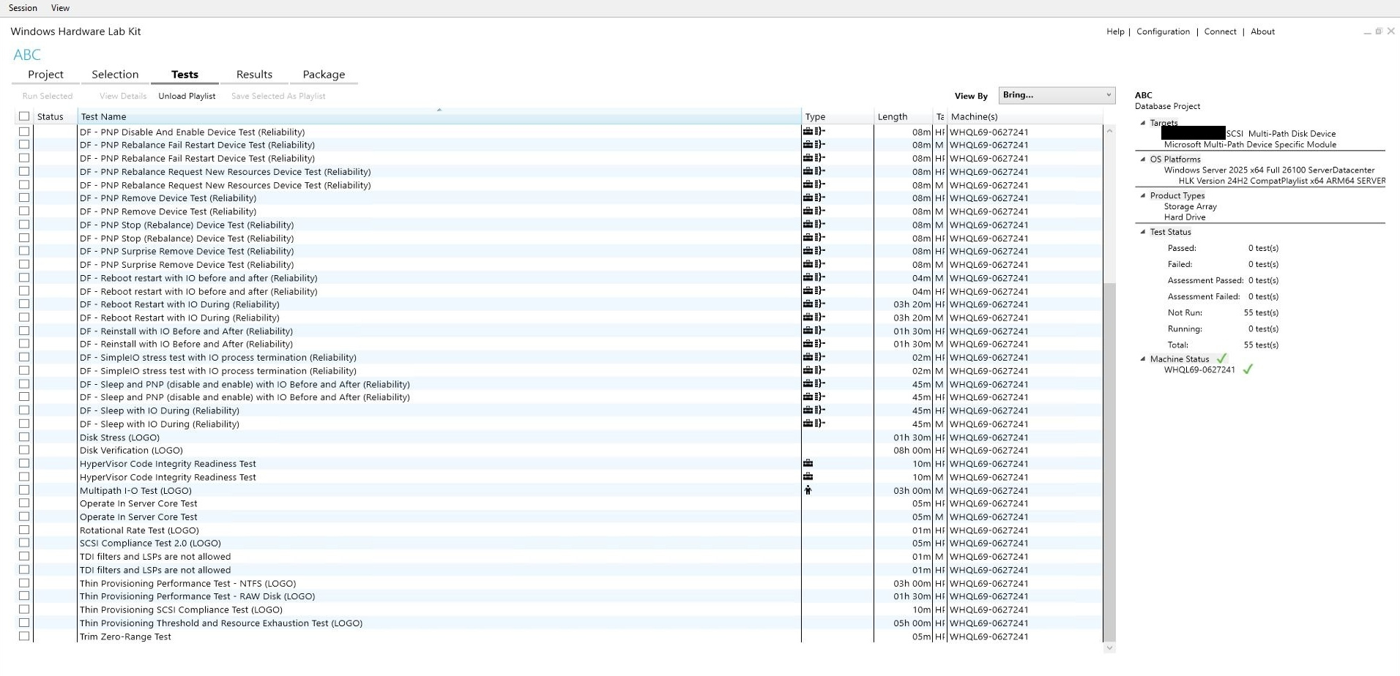Screen dimensions: 1400x676
Task: Click the Run Selected button
Action: click(x=48, y=96)
